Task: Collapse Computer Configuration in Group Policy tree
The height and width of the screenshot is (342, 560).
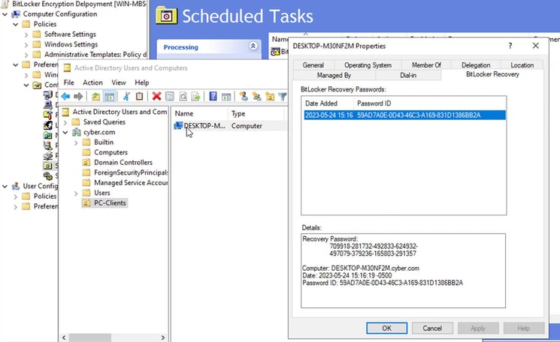Action: [x=5, y=14]
